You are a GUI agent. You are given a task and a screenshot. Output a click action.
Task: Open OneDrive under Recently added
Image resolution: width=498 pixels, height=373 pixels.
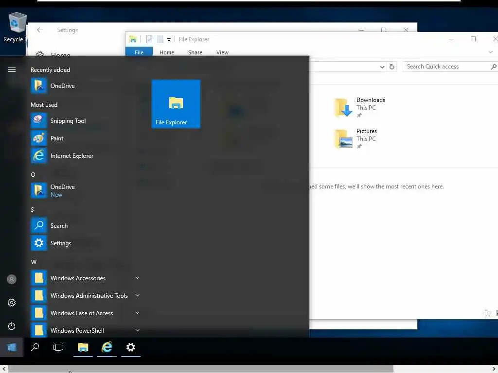pyautogui.click(x=86, y=85)
